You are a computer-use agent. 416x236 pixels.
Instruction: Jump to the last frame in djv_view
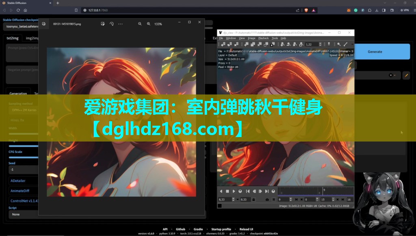click(x=267, y=191)
